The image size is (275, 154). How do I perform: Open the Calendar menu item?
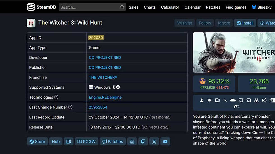pos(192,7)
